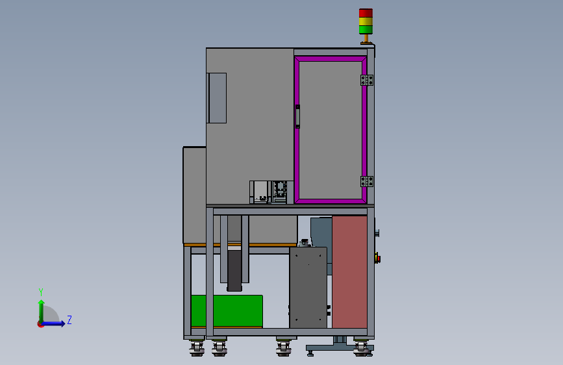Select the green box in lower frame
The image size is (563, 365).
pyautogui.click(x=227, y=311)
